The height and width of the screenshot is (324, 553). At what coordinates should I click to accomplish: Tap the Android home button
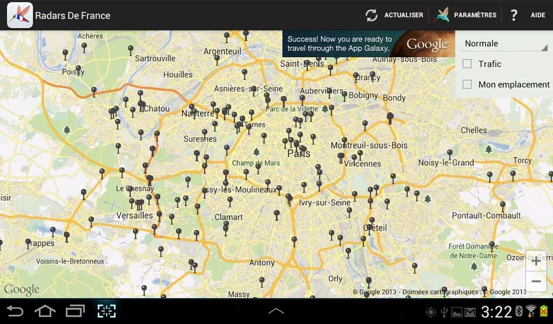point(45,311)
